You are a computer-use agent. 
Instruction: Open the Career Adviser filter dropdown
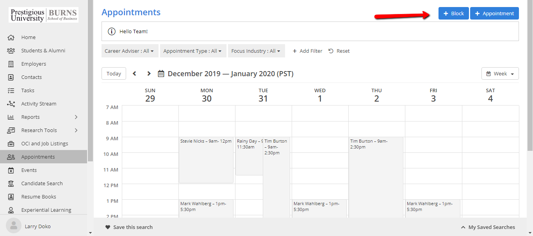point(129,51)
